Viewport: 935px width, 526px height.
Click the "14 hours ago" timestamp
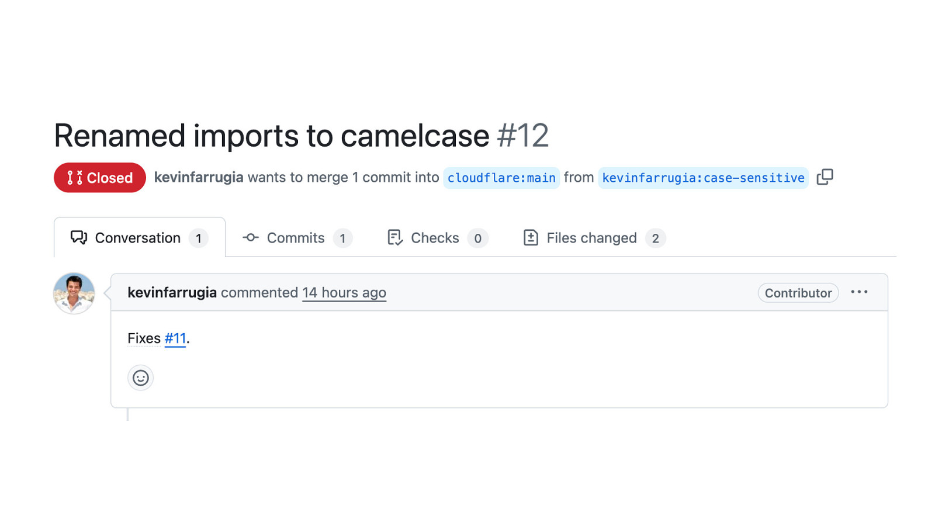(344, 292)
